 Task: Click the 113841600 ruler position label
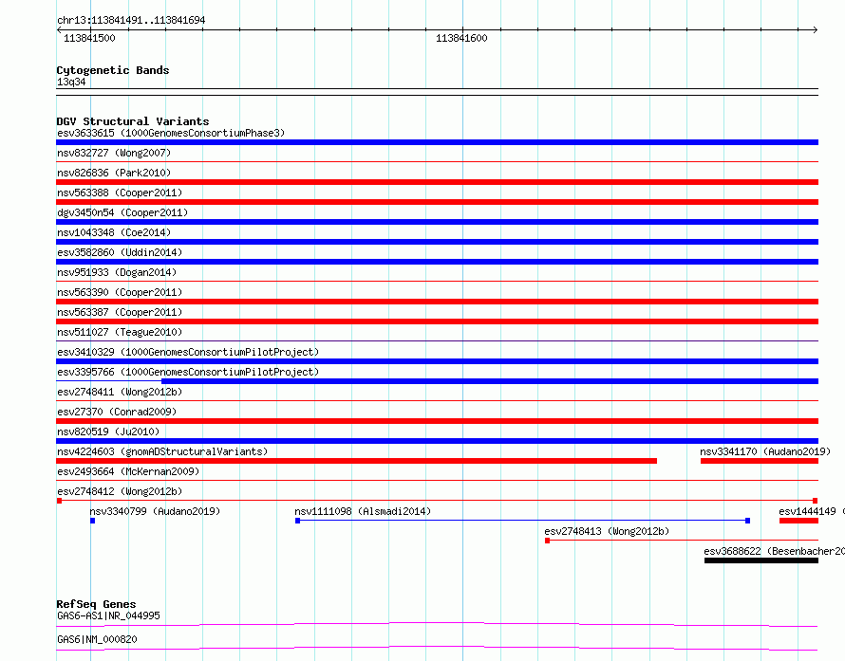(461, 38)
